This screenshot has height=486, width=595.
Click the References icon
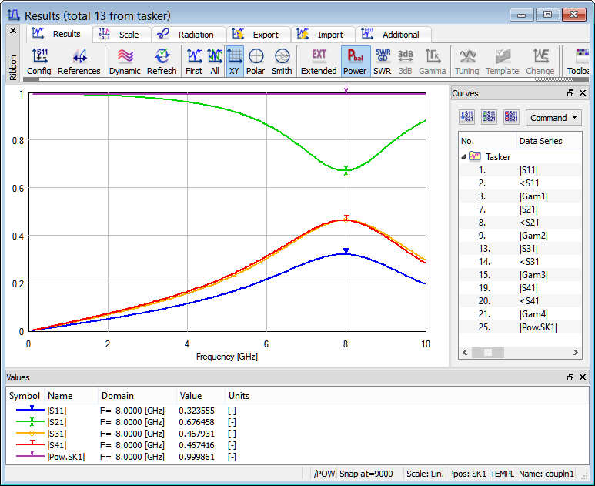[x=79, y=62]
